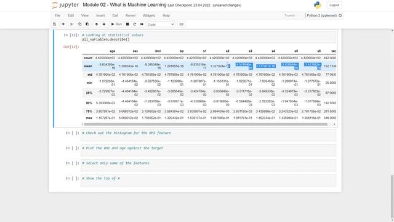Open the Widgets menu
This screenshot has height=222, width=394.
pos(149,15)
